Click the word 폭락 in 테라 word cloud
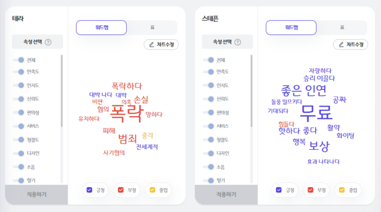381x212 pixels. click(127, 113)
